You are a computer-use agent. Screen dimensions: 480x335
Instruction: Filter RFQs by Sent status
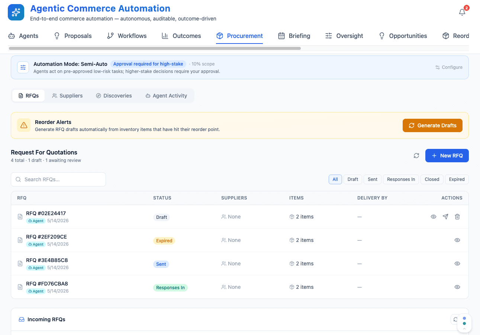(x=373, y=179)
